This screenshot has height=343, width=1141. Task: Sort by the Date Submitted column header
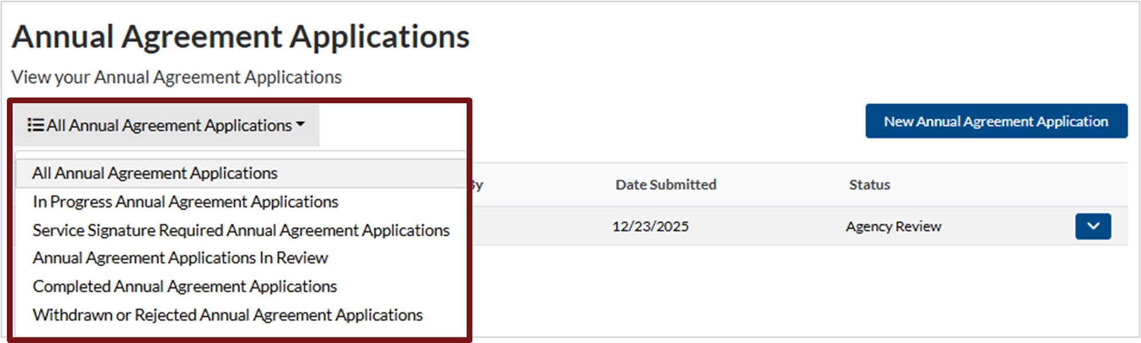click(x=666, y=185)
